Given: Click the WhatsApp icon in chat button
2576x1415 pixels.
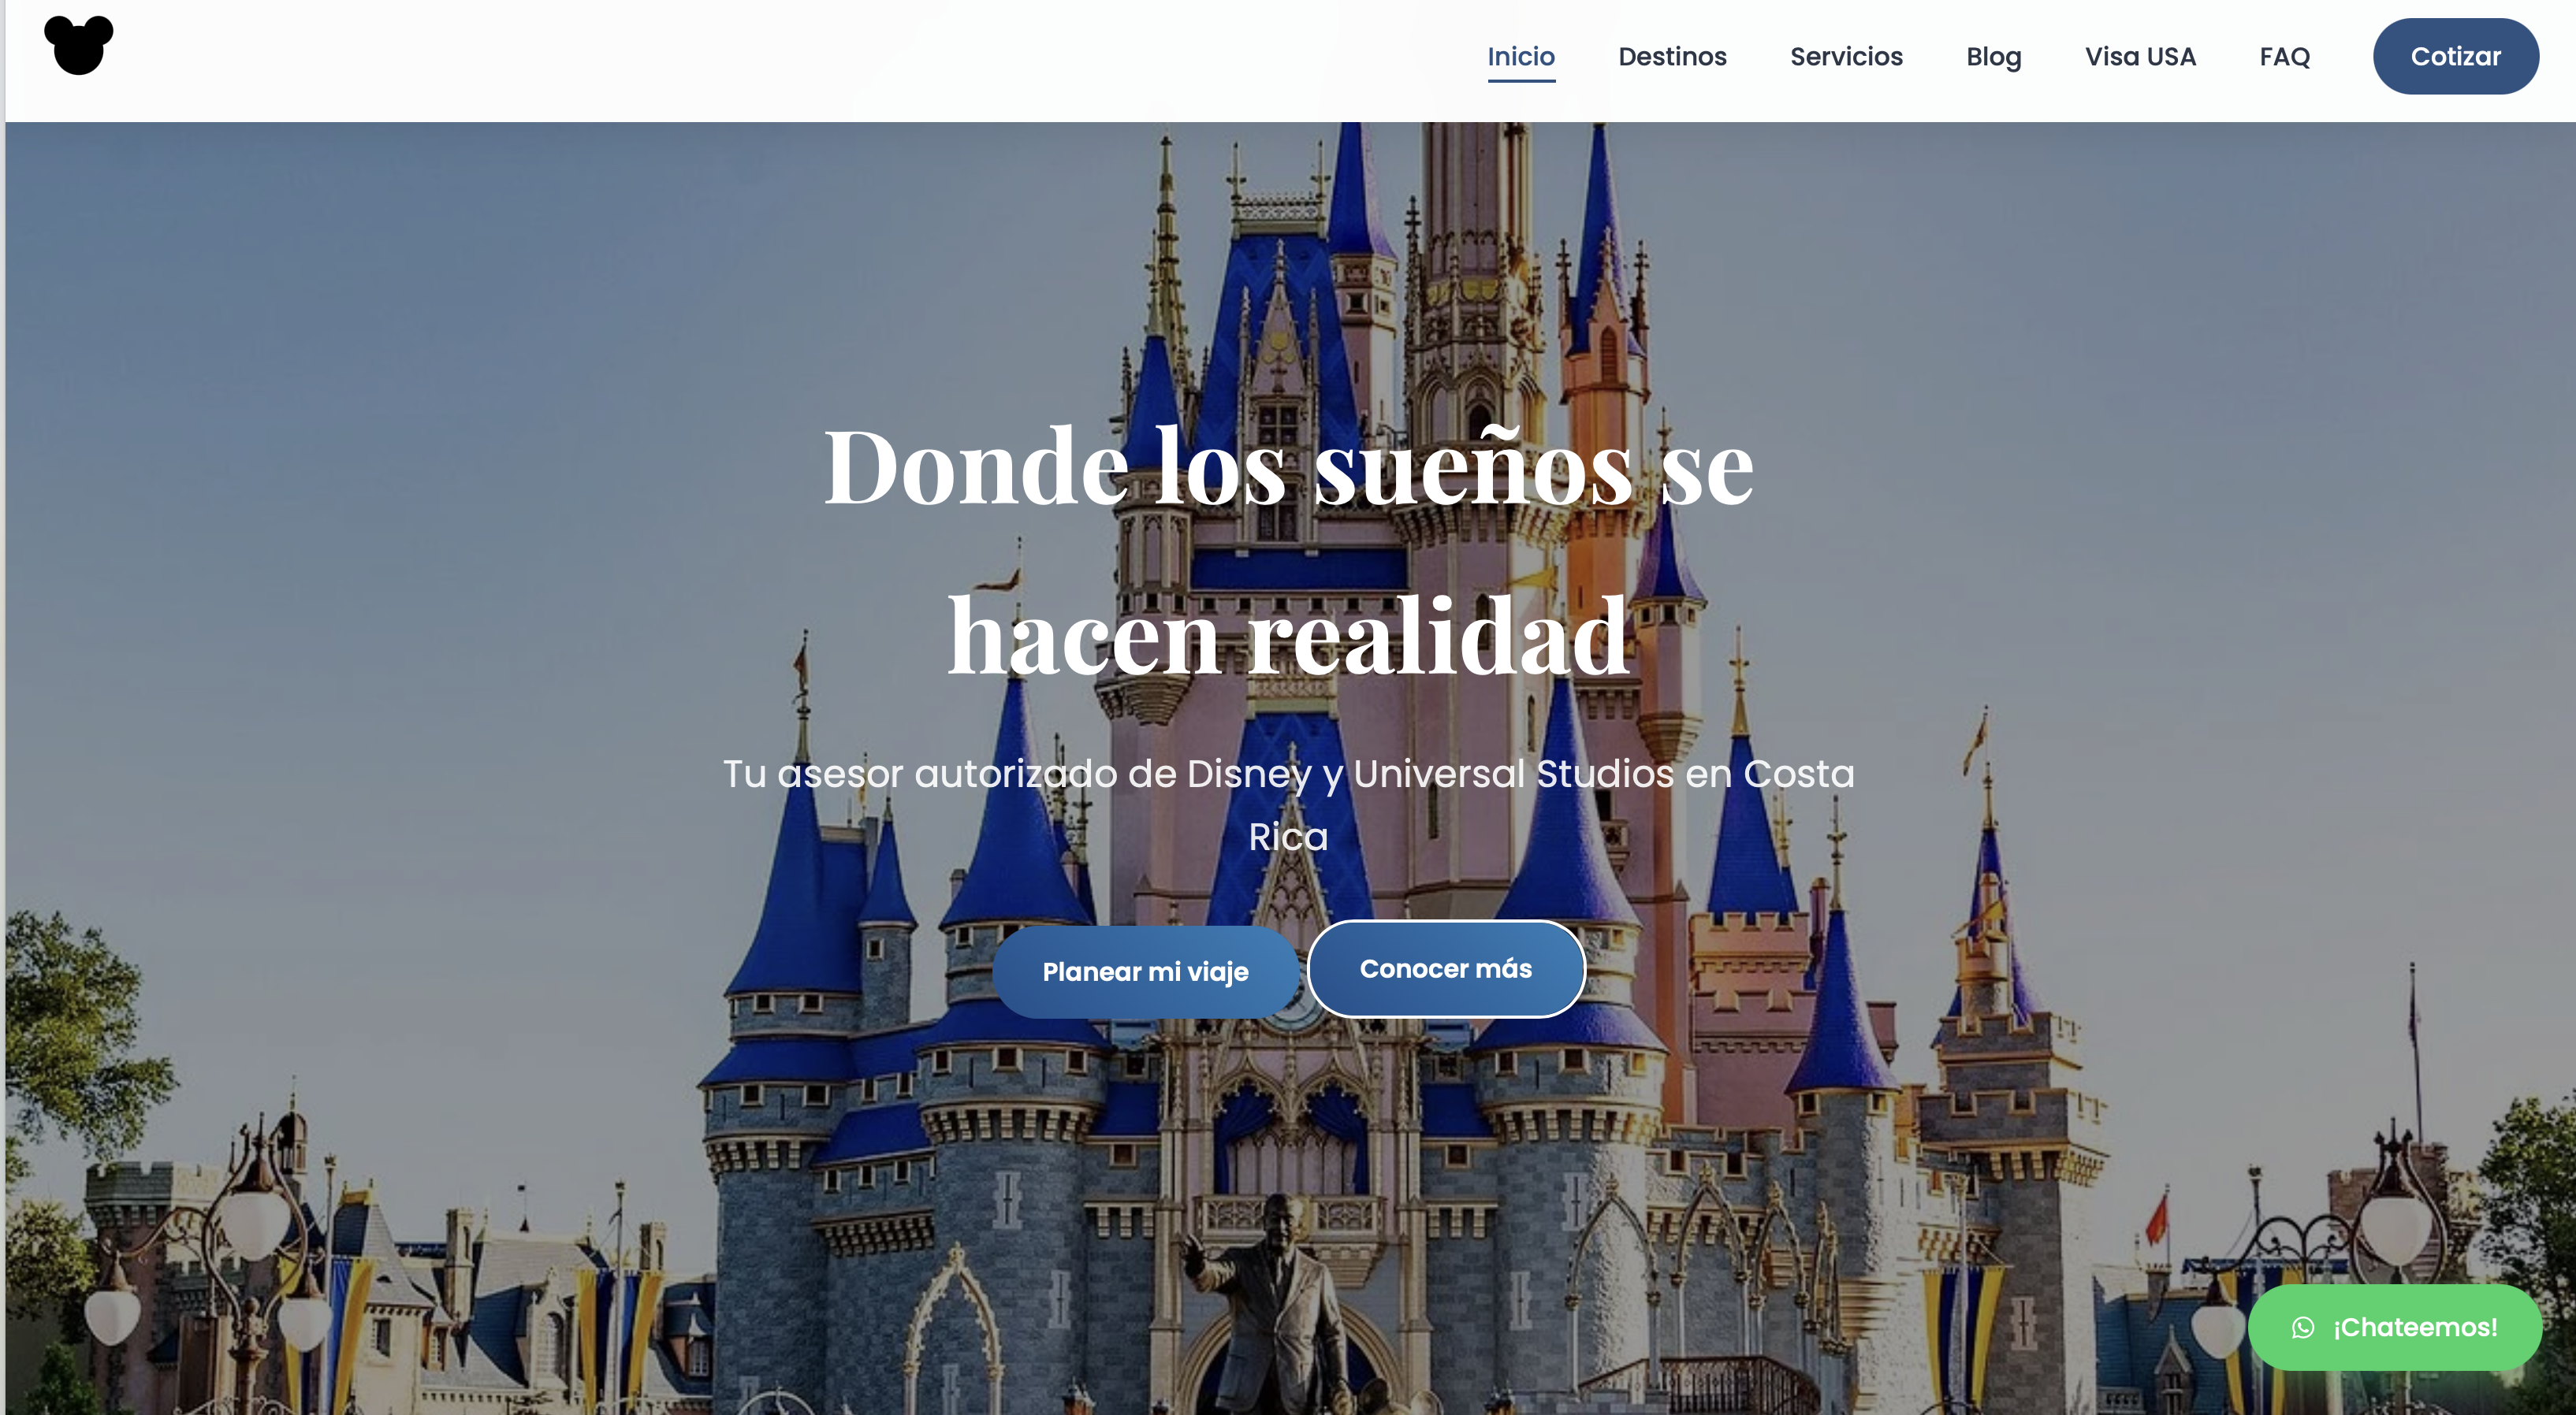Looking at the screenshot, I should [2303, 1327].
